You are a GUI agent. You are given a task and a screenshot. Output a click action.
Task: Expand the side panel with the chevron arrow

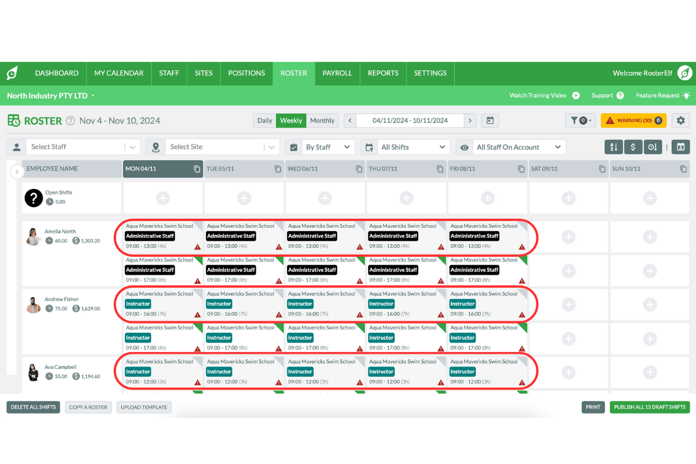[16, 172]
